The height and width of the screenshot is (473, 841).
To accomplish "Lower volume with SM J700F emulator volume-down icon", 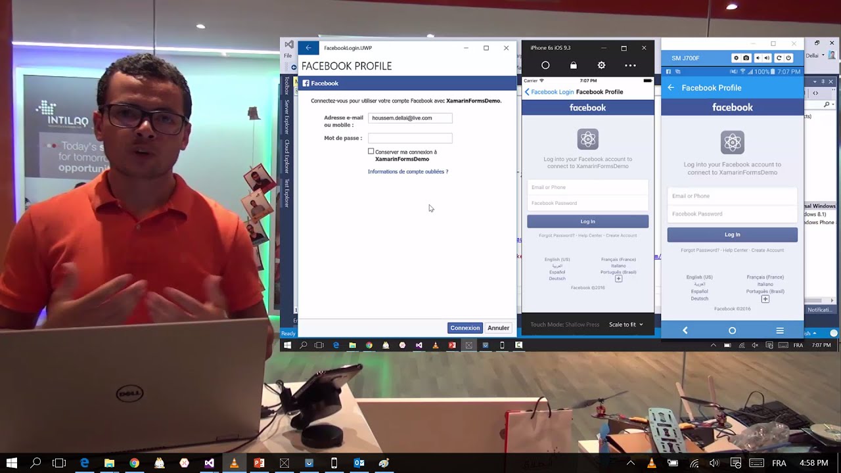I will 758,58.
